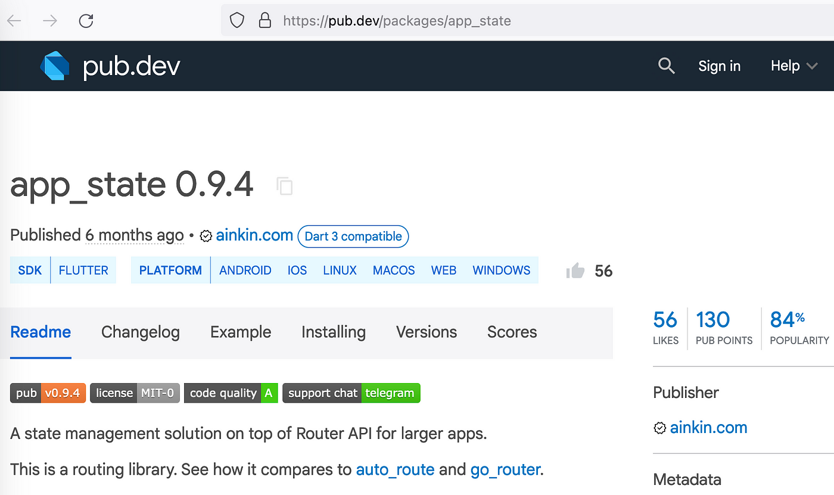
Task: Select the WINDOWS platform tag
Action: click(502, 270)
